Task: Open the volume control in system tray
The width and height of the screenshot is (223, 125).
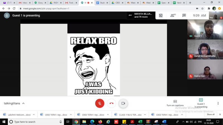Action: tap(191, 122)
